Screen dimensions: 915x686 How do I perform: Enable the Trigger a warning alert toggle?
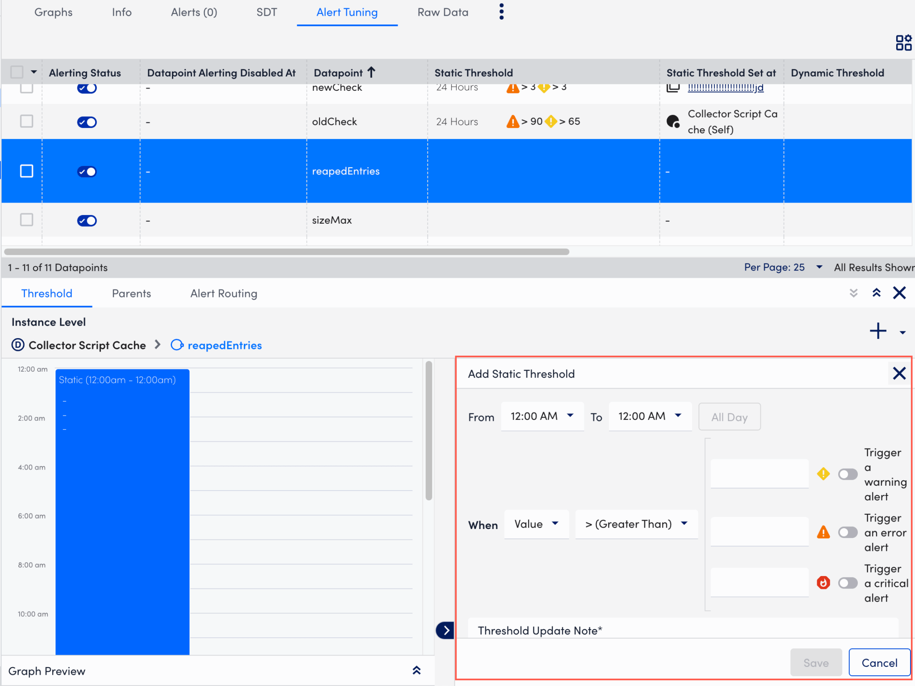coord(848,474)
